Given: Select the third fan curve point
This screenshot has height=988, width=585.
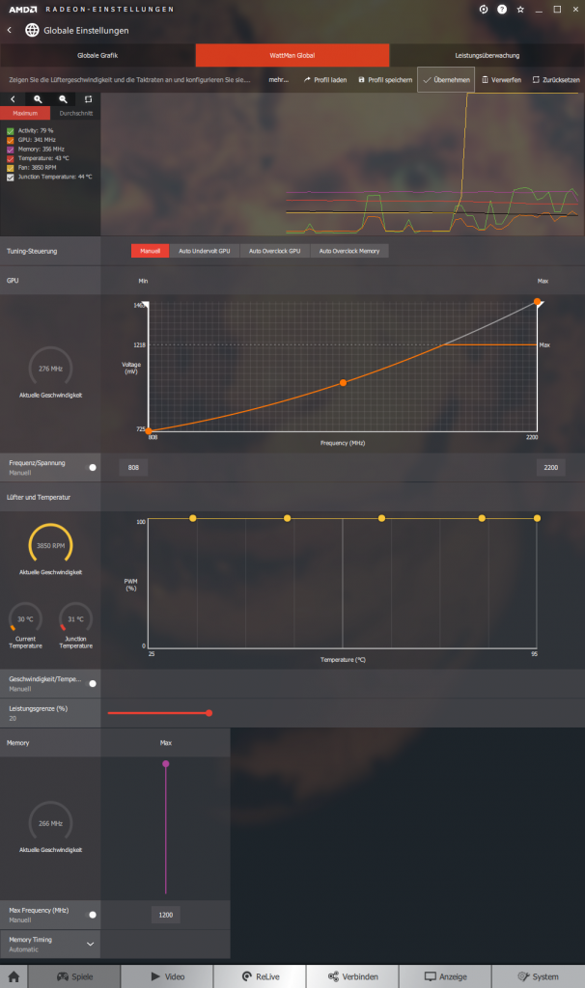Looking at the screenshot, I should click(x=382, y=518).
